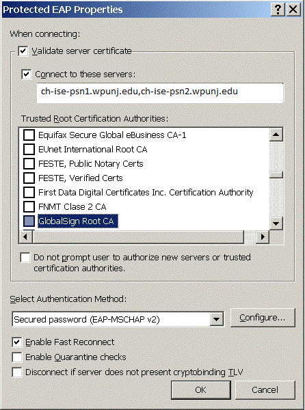Image resolution: width=305 pixels, height=410 pixels.
Task: Tick EUnet International Root CA checkbox
Action: [x=29, y=149]
